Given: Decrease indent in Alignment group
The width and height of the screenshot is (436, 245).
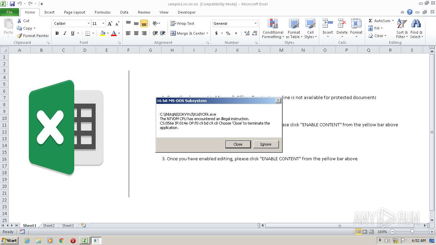Looking at the screenshot, I should tap(155, 33).
